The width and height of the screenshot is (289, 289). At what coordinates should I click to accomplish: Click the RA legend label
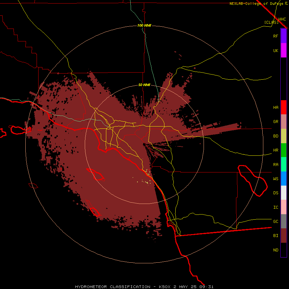pos(276,165)
